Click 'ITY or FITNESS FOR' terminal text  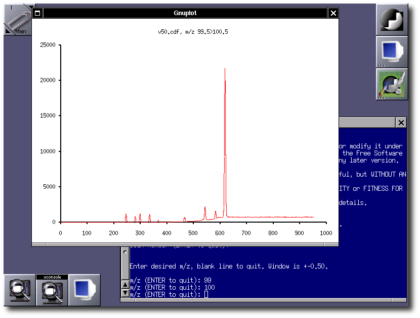click(371, 188)
